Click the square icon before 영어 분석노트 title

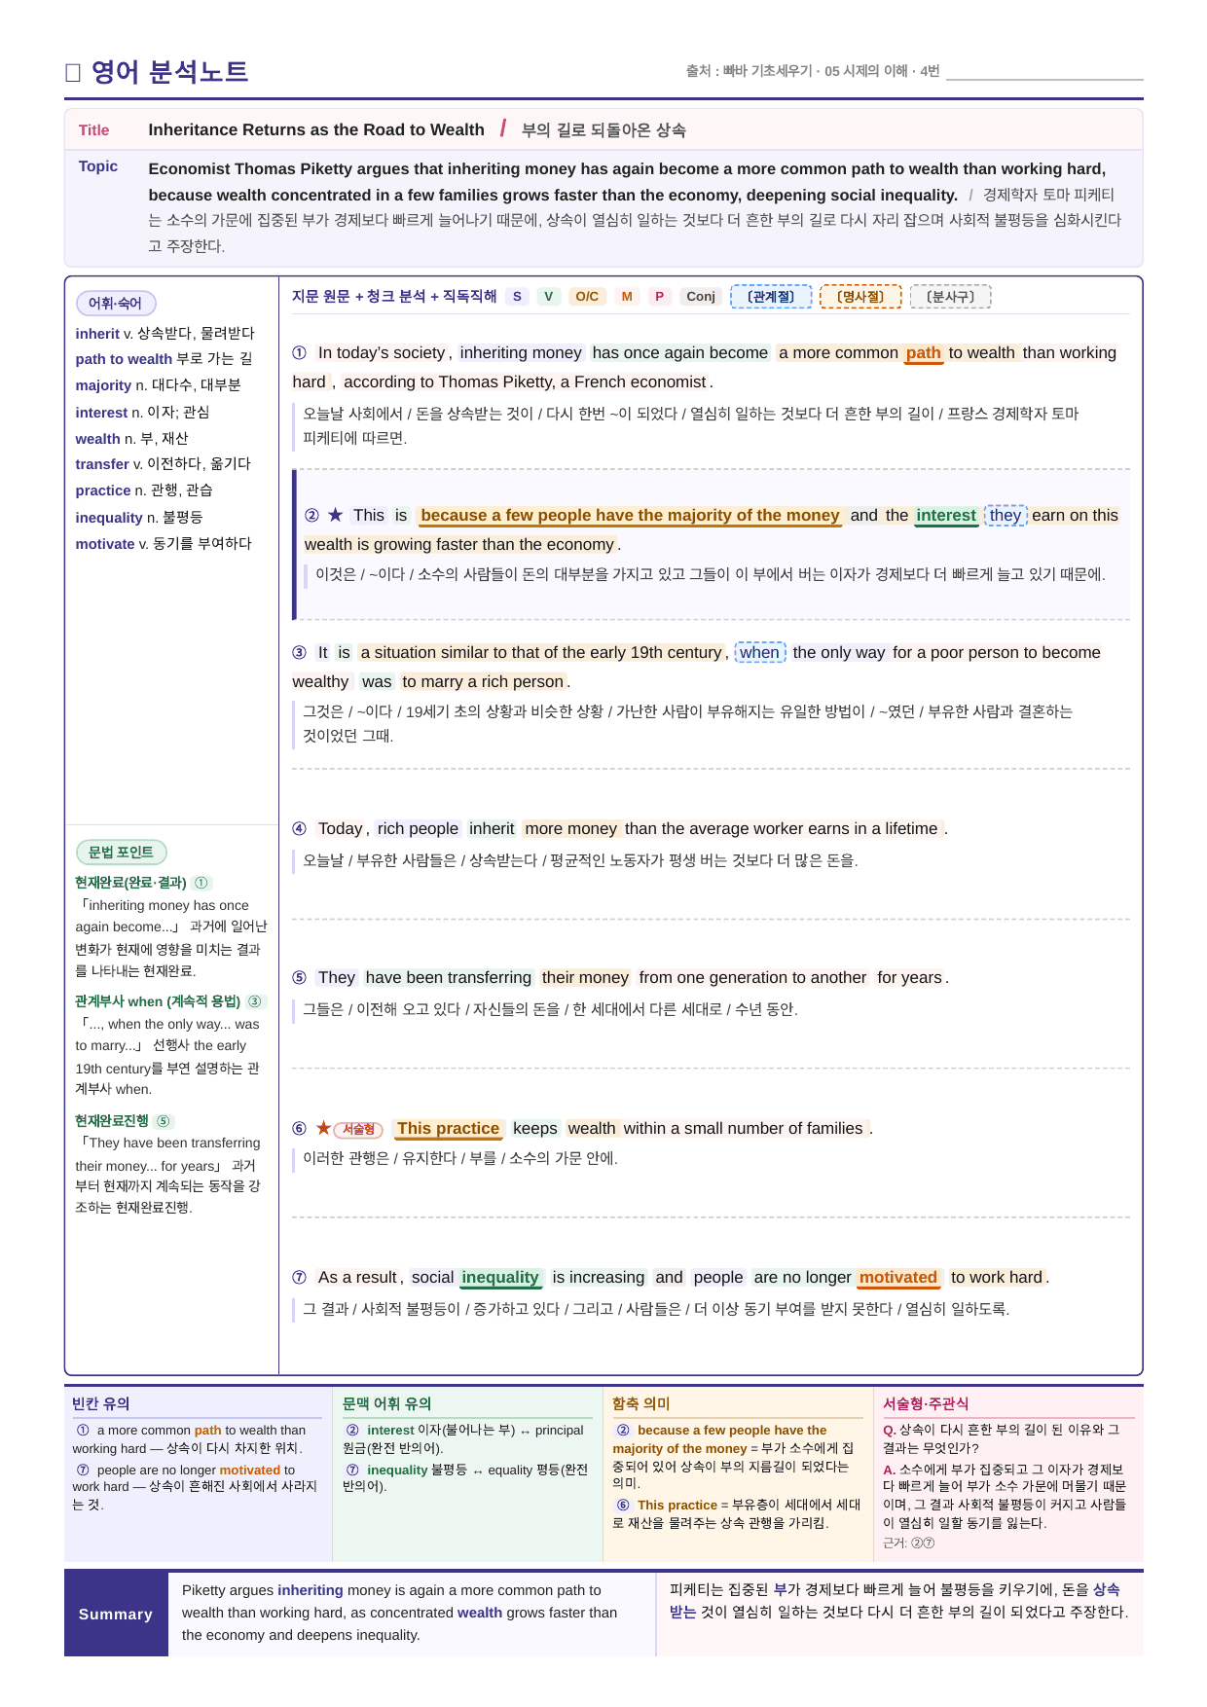(x=73, y=73)
